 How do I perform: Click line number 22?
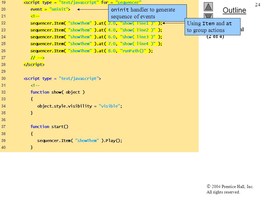(3, 23)
